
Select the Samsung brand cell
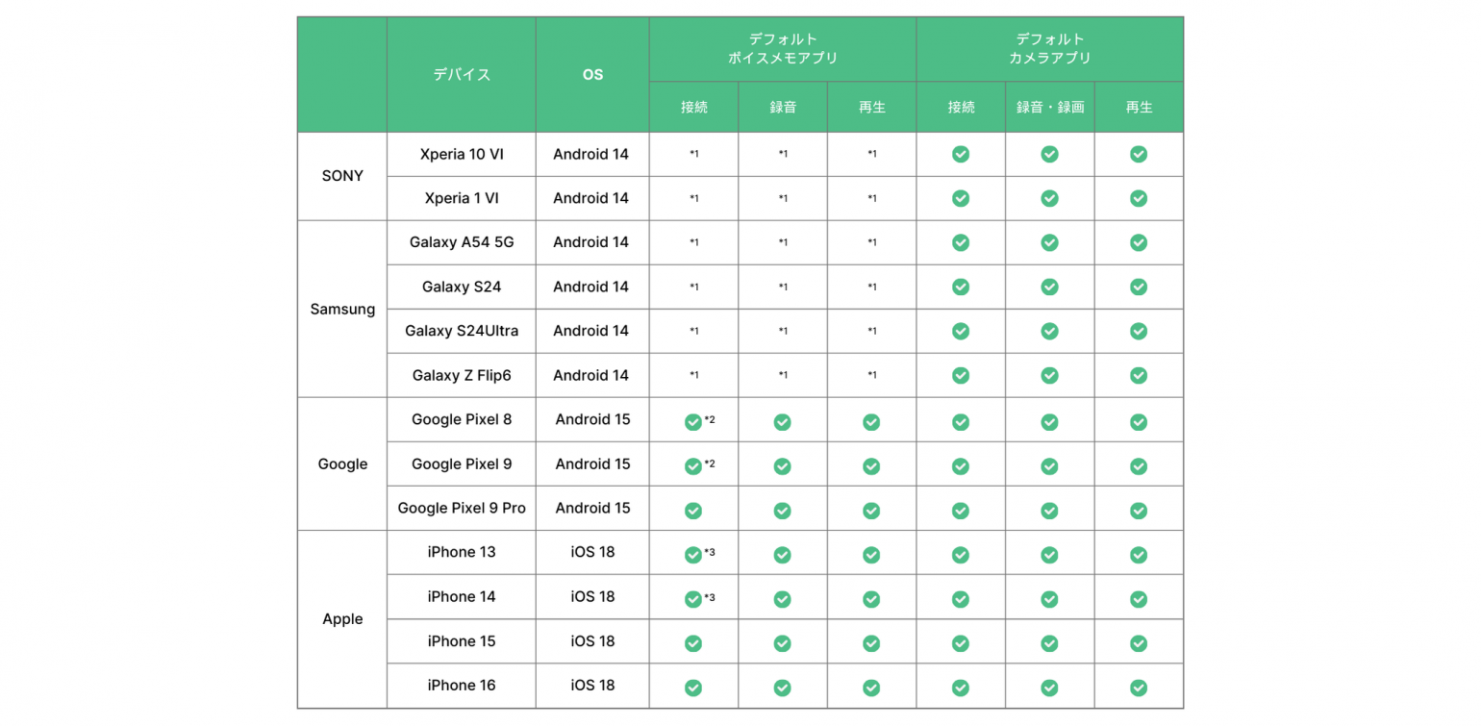pyautogui.click(x=342, y=309)
